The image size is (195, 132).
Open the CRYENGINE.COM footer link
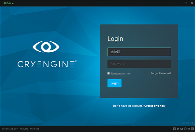[x=10, y=129]
